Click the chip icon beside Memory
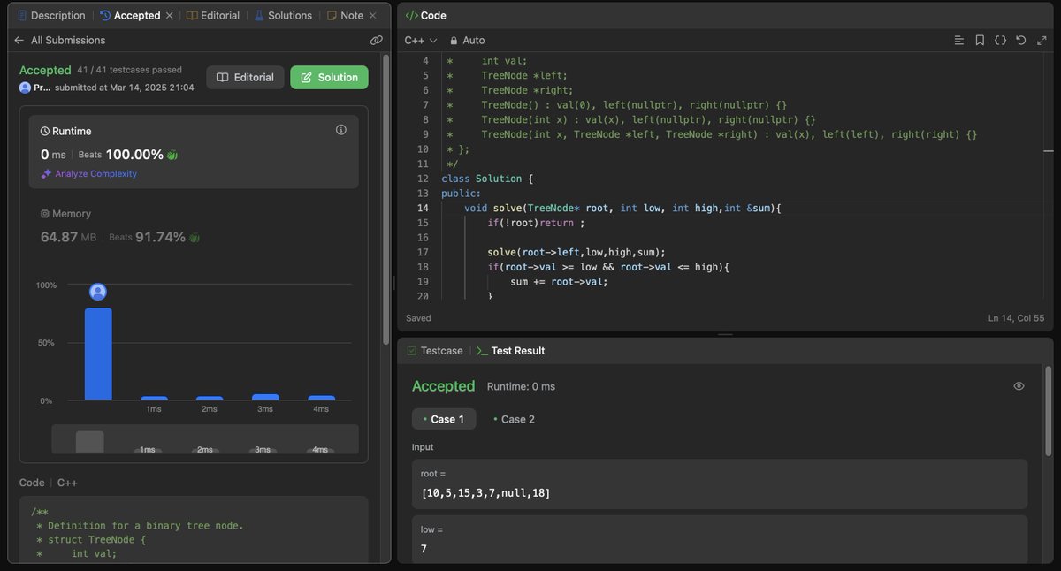This screenshot has width=1061, height=571. click(45, 214)
